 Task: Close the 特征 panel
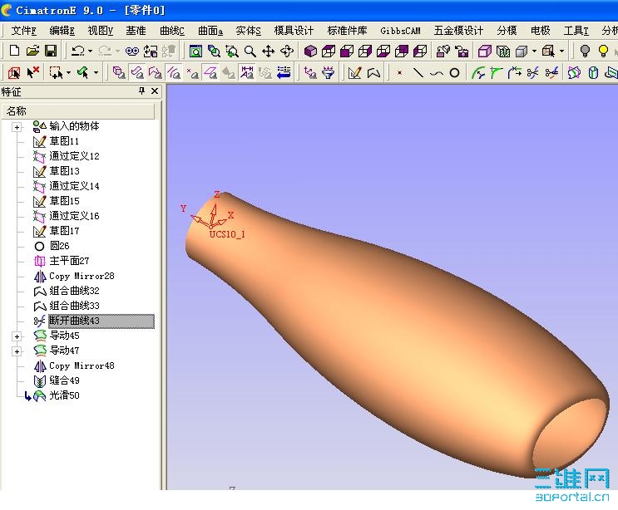pos(155,91)
